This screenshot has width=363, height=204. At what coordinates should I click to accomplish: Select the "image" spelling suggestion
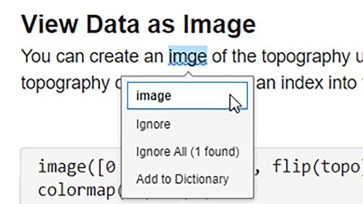(187, 95)
